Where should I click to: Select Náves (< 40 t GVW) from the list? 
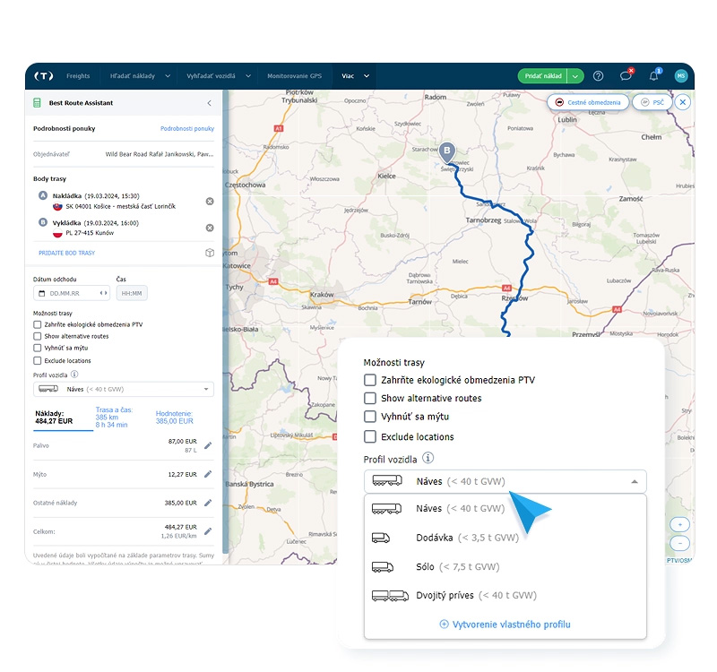click(x=505, y=508)
